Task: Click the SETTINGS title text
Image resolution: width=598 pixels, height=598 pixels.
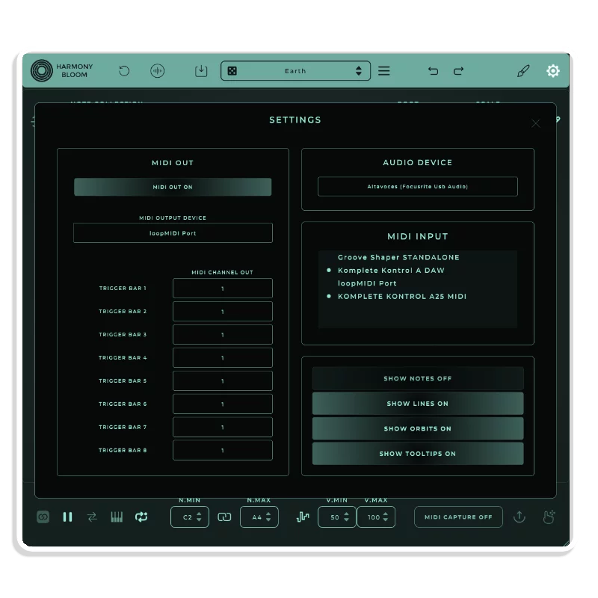Action: click(295, 120)
